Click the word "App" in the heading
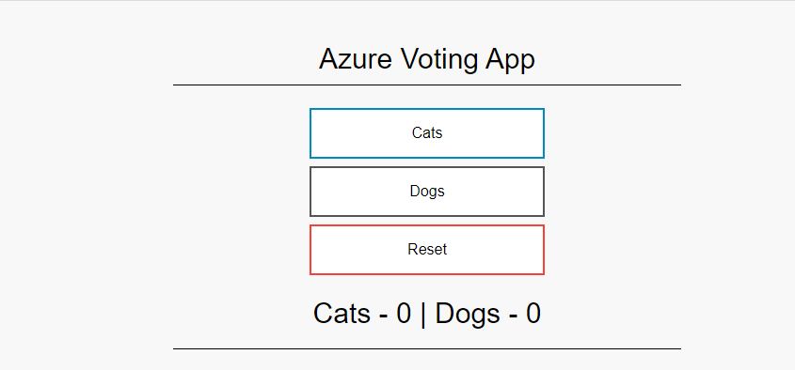This screenshot has height=370, width=795. point(511,61)
